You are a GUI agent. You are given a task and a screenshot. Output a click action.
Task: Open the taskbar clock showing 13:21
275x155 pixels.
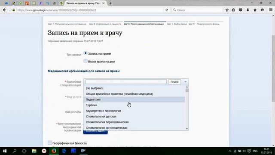[x=266, y=151]
